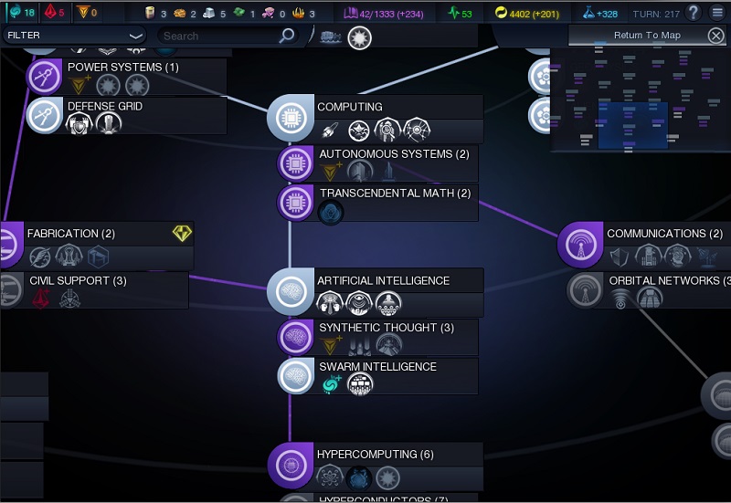The height and width of the screenshot is (503, 731).
Task: Click the signal wave icon under Orbital Networks
Action: tap(620, 299)
